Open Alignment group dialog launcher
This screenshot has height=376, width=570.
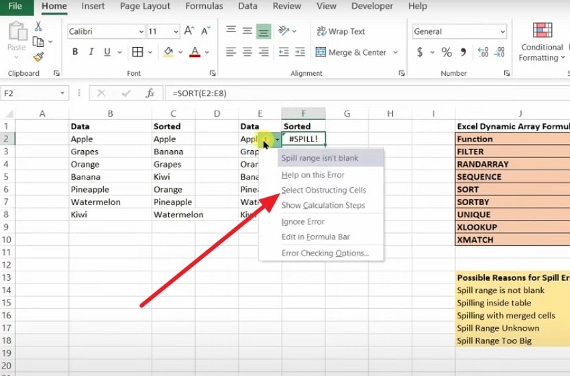(402, 73)
